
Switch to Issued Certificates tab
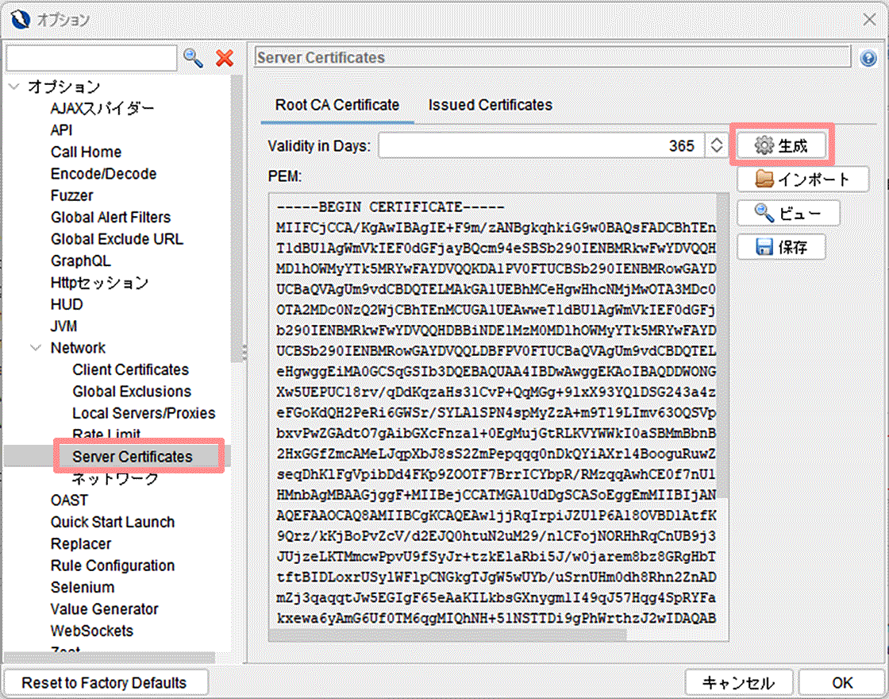[490, 106]
